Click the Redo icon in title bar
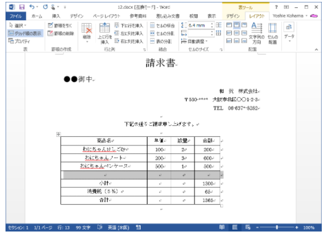Screen dimensions: 323x237 coord(45,7)
